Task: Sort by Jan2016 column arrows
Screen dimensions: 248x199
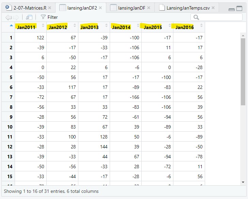Action: pos(201,25)
